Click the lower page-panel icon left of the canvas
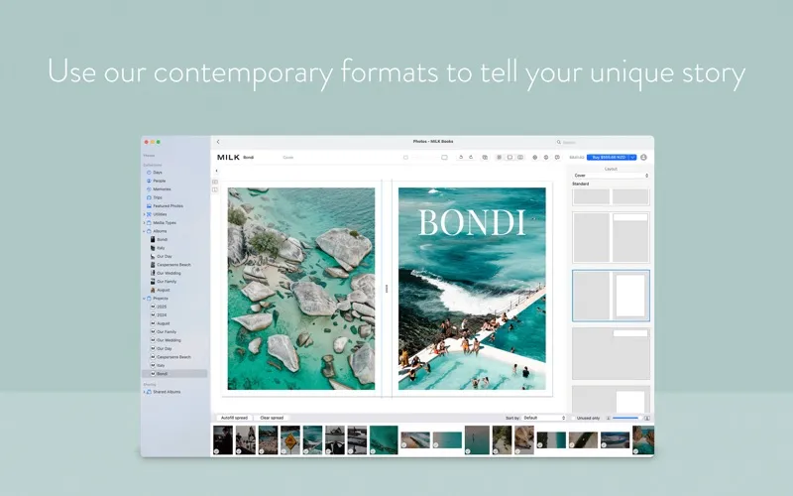Image resolution: width=793 pixels, height=496 pixels. (215, 189)
